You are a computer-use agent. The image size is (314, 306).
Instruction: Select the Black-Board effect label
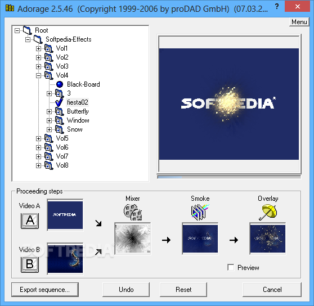tap(83, 84)
